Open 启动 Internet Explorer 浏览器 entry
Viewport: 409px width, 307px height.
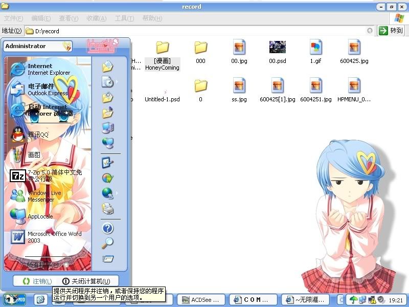42,110
